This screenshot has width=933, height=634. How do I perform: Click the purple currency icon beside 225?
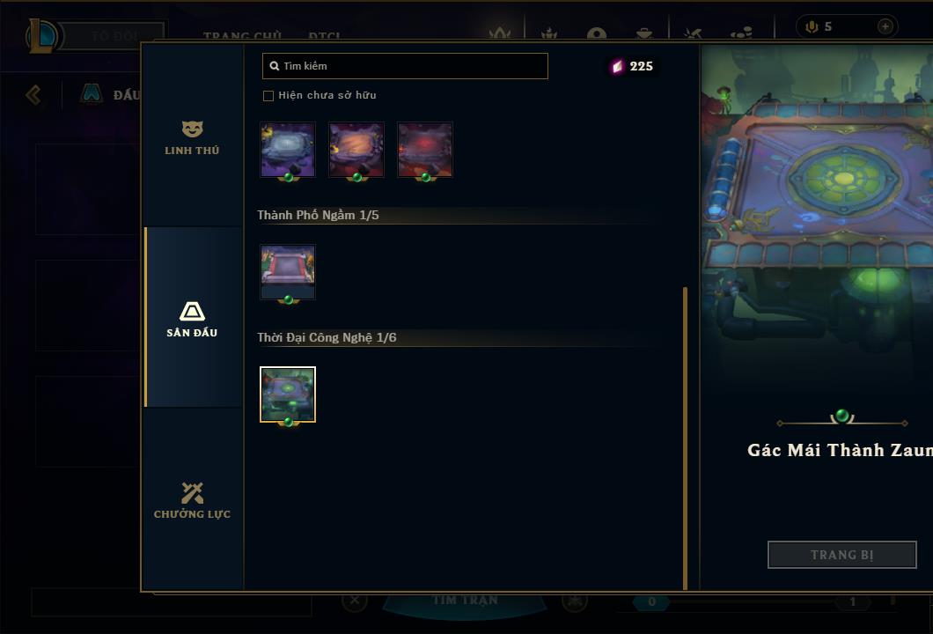pos(617,66)
